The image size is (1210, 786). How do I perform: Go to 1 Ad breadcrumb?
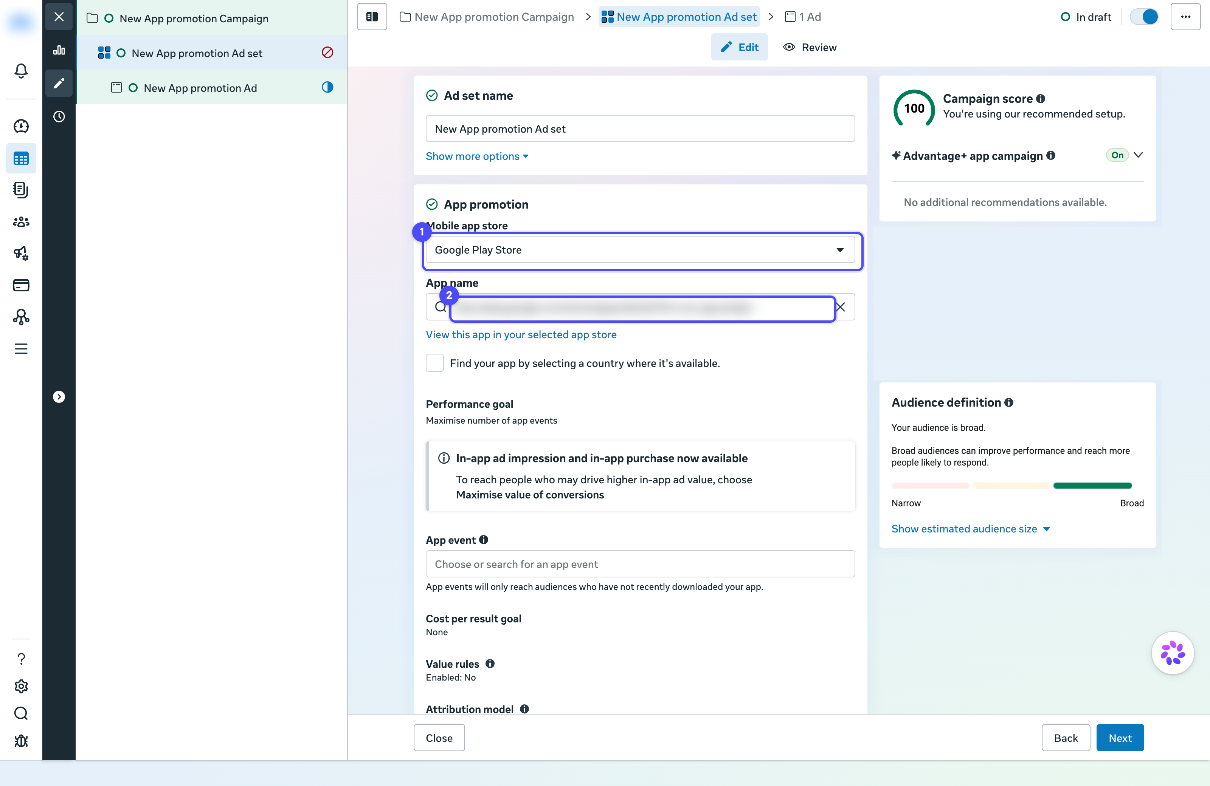point(803,17)
